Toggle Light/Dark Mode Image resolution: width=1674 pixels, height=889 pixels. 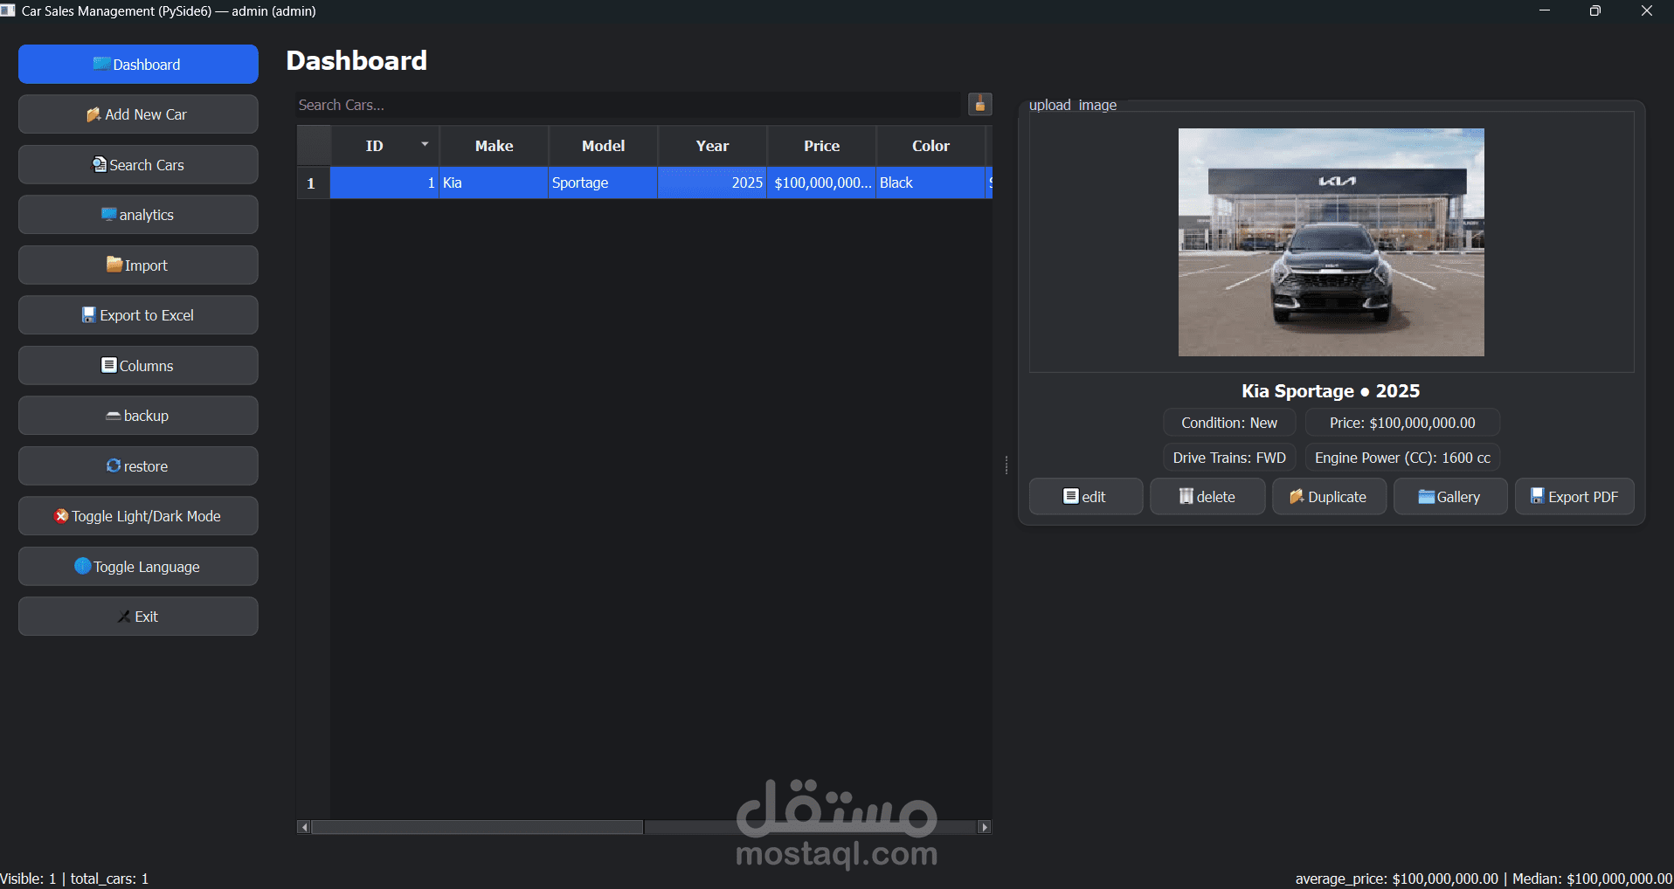point(138,516)
